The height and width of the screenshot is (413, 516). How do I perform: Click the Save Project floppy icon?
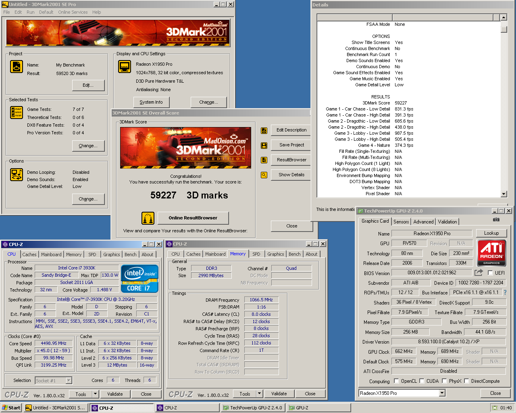[x=264, y=146]
